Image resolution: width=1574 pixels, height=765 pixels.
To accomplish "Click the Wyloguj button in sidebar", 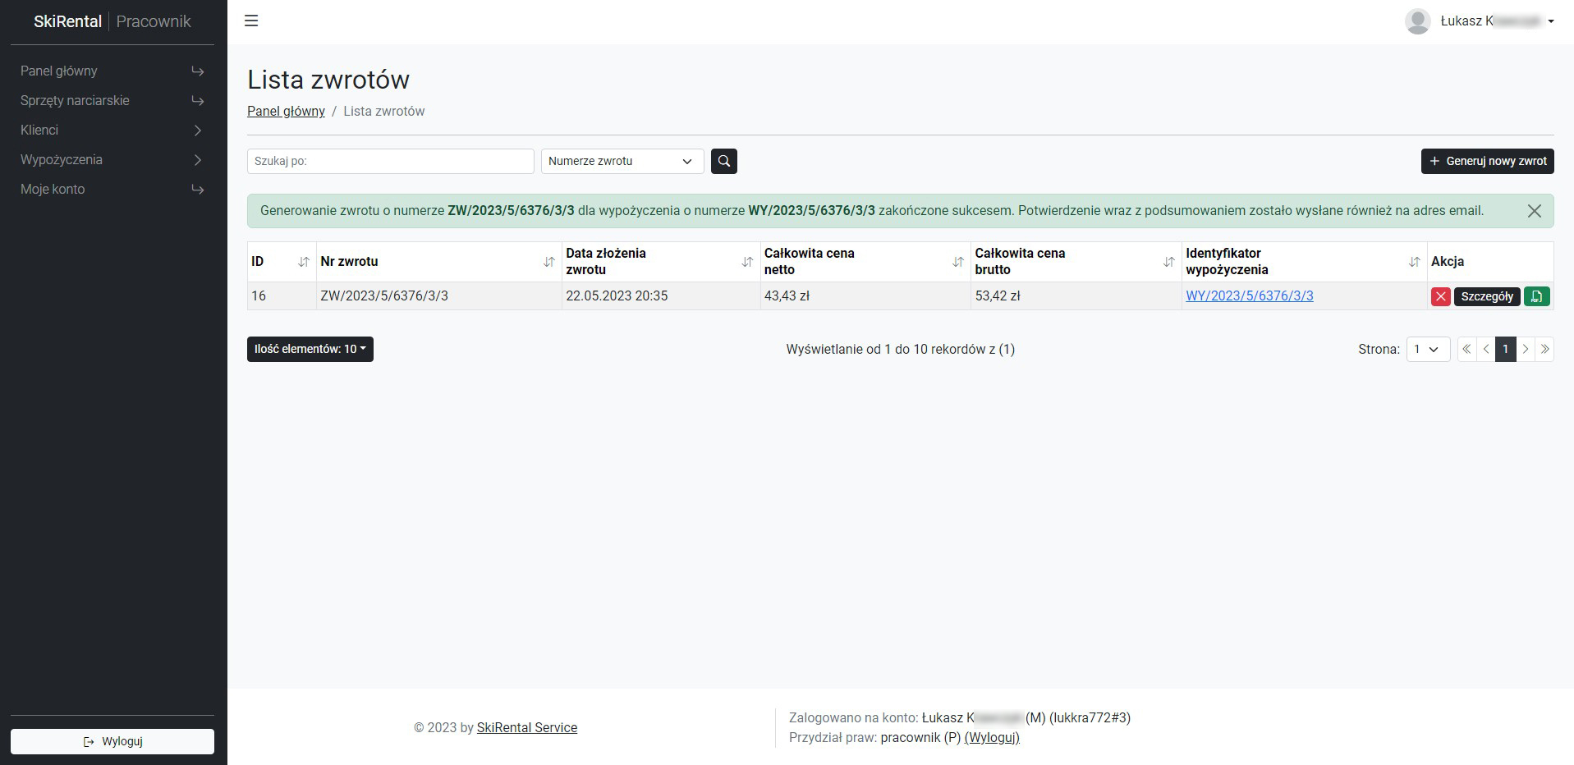I will point(112,741).
